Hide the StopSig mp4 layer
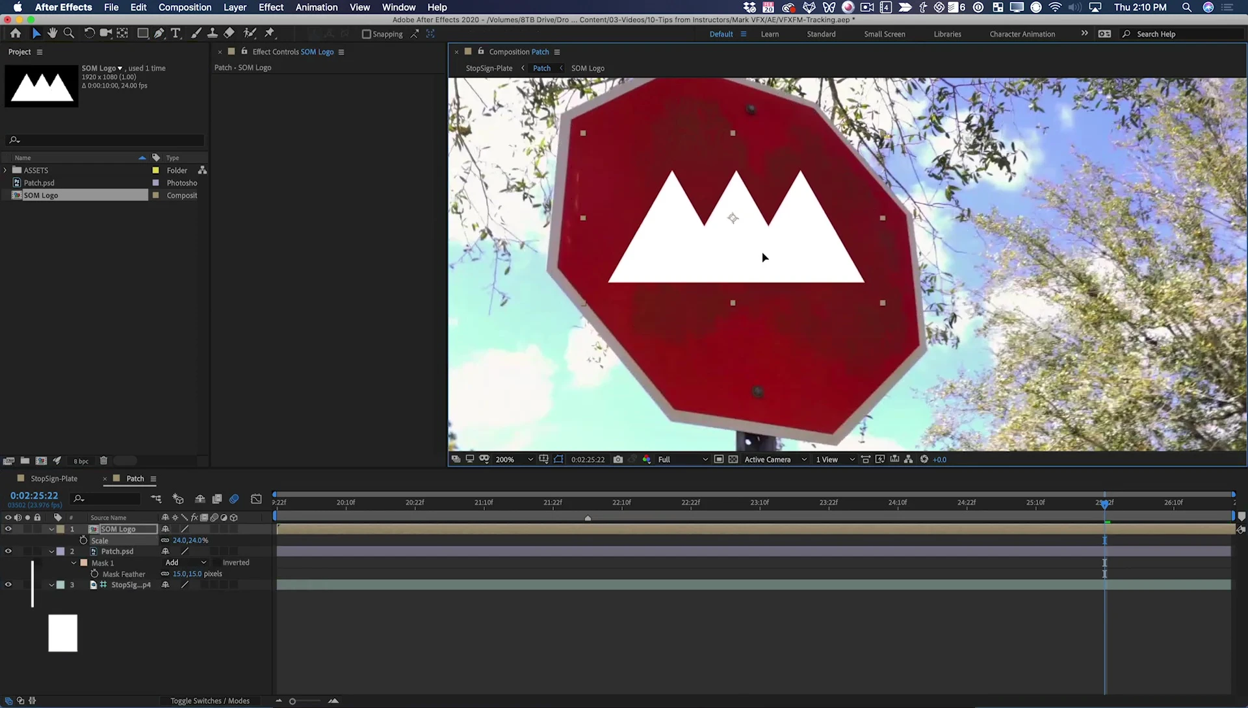 pos(8,585)
